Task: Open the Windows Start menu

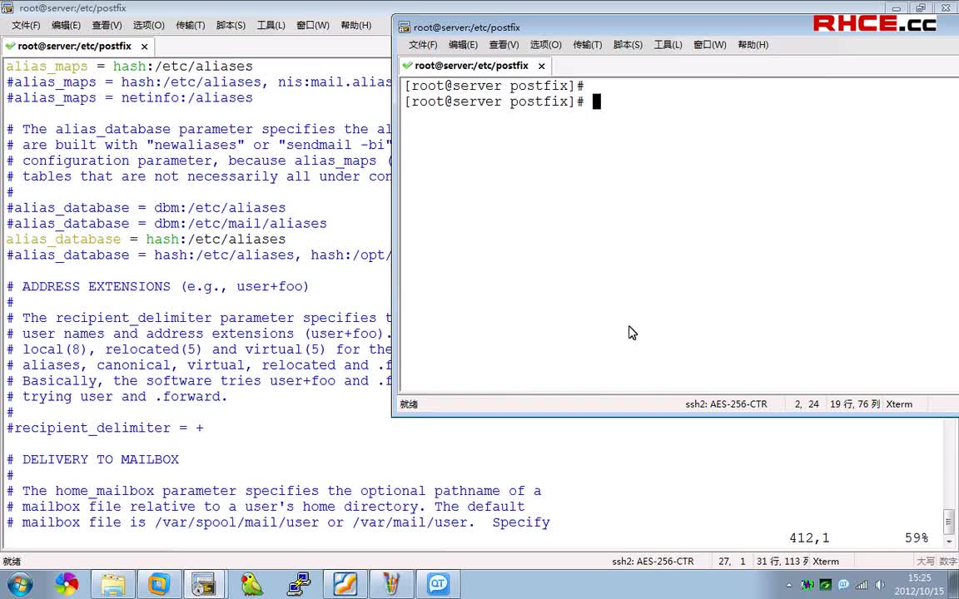Action: click(x=20, y=585)
